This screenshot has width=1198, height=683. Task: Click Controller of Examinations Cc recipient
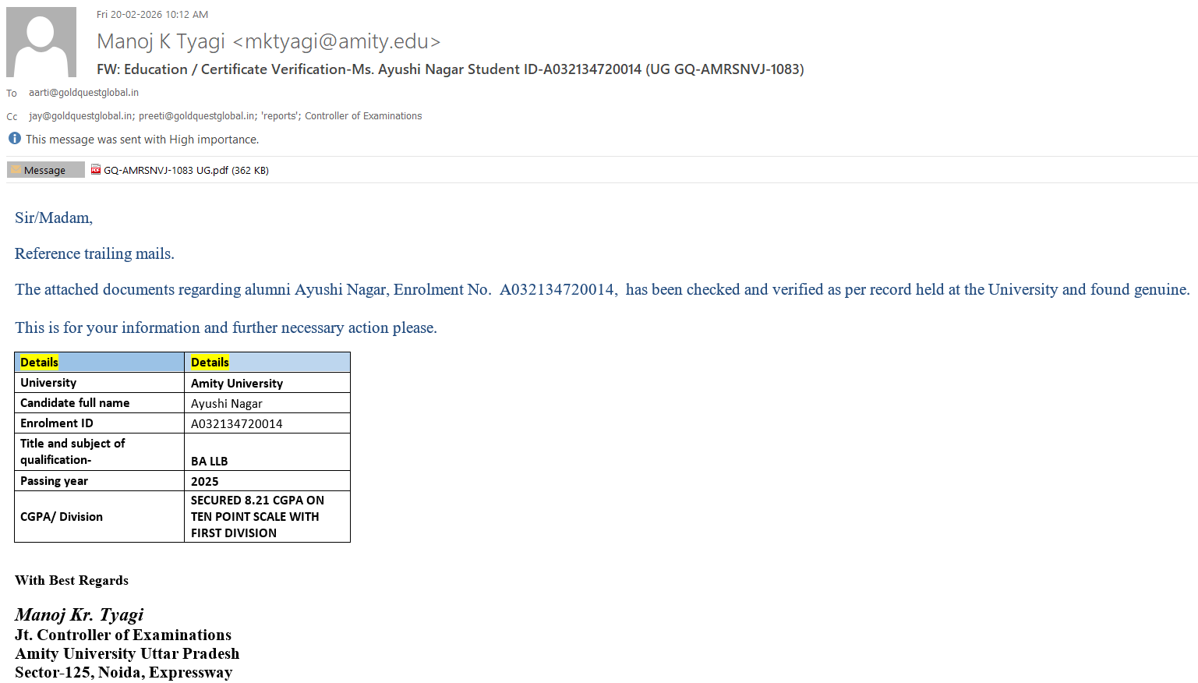coord(363,115)
